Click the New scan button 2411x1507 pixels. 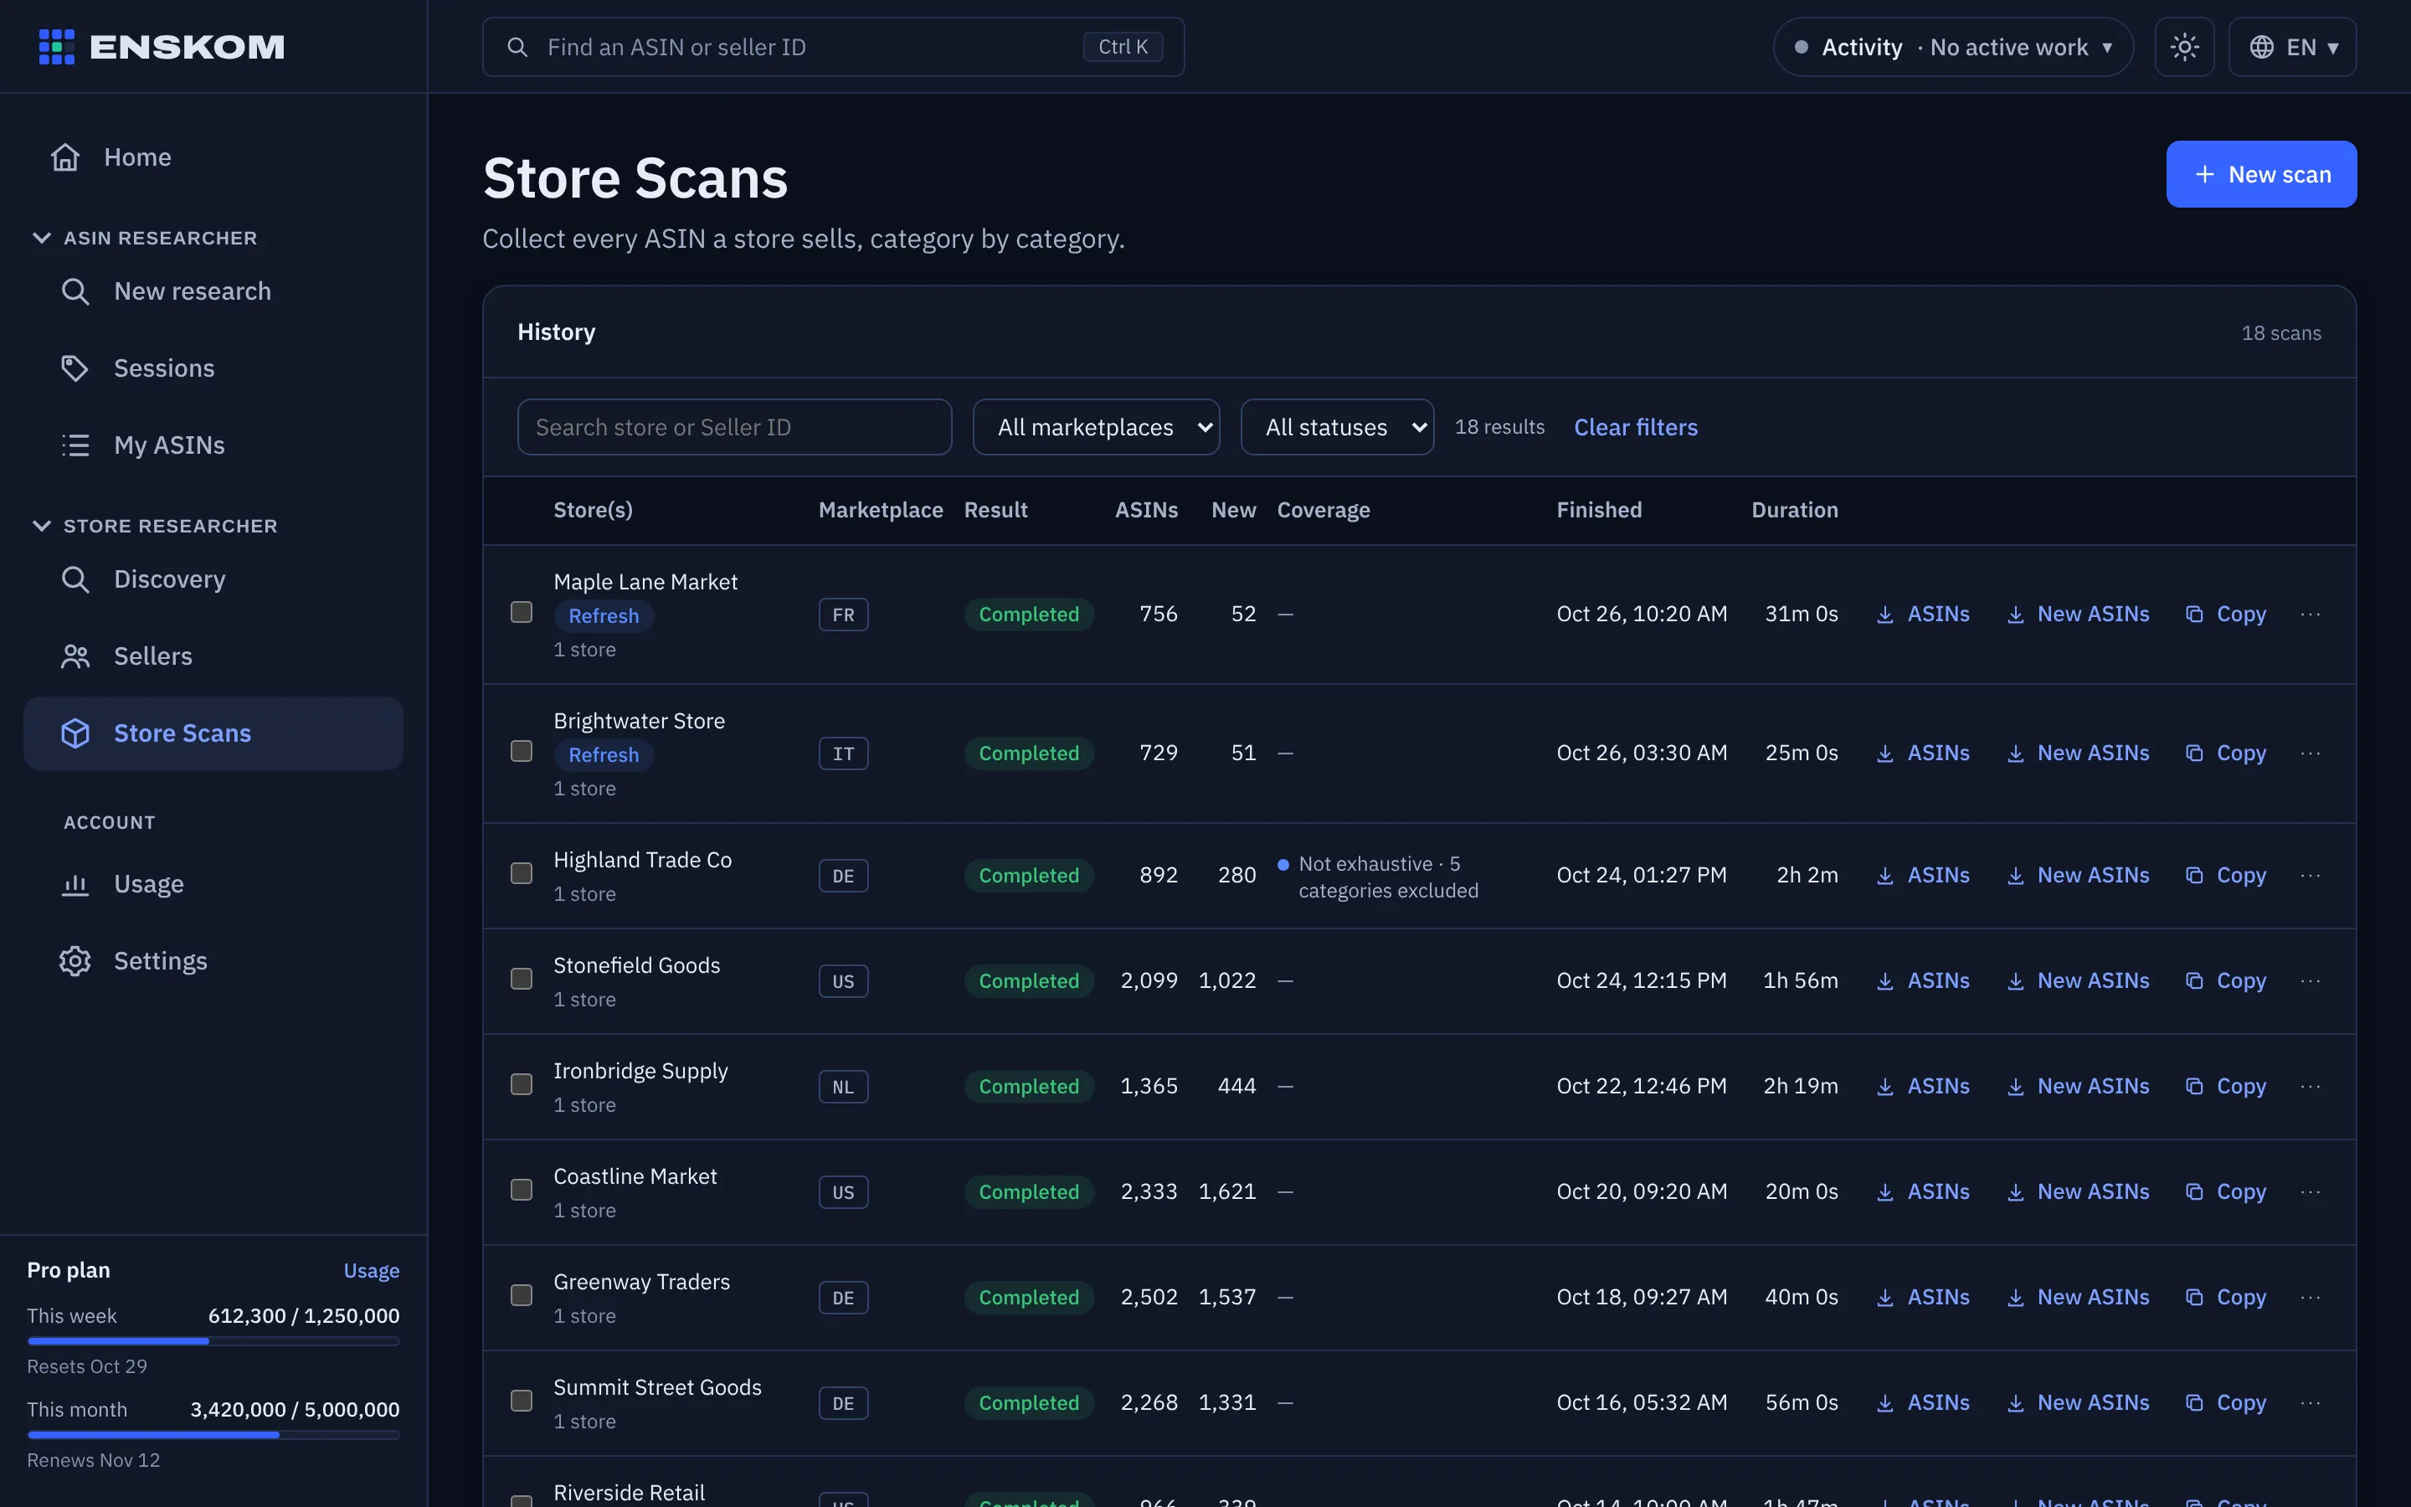(2261, 174)
